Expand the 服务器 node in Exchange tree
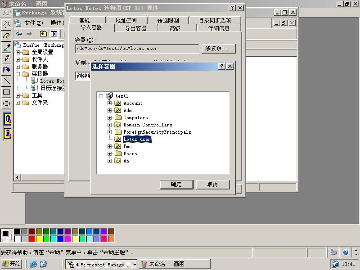Viewport: 360px width, 270px height. pyautogui.click(x=18, y=67)
